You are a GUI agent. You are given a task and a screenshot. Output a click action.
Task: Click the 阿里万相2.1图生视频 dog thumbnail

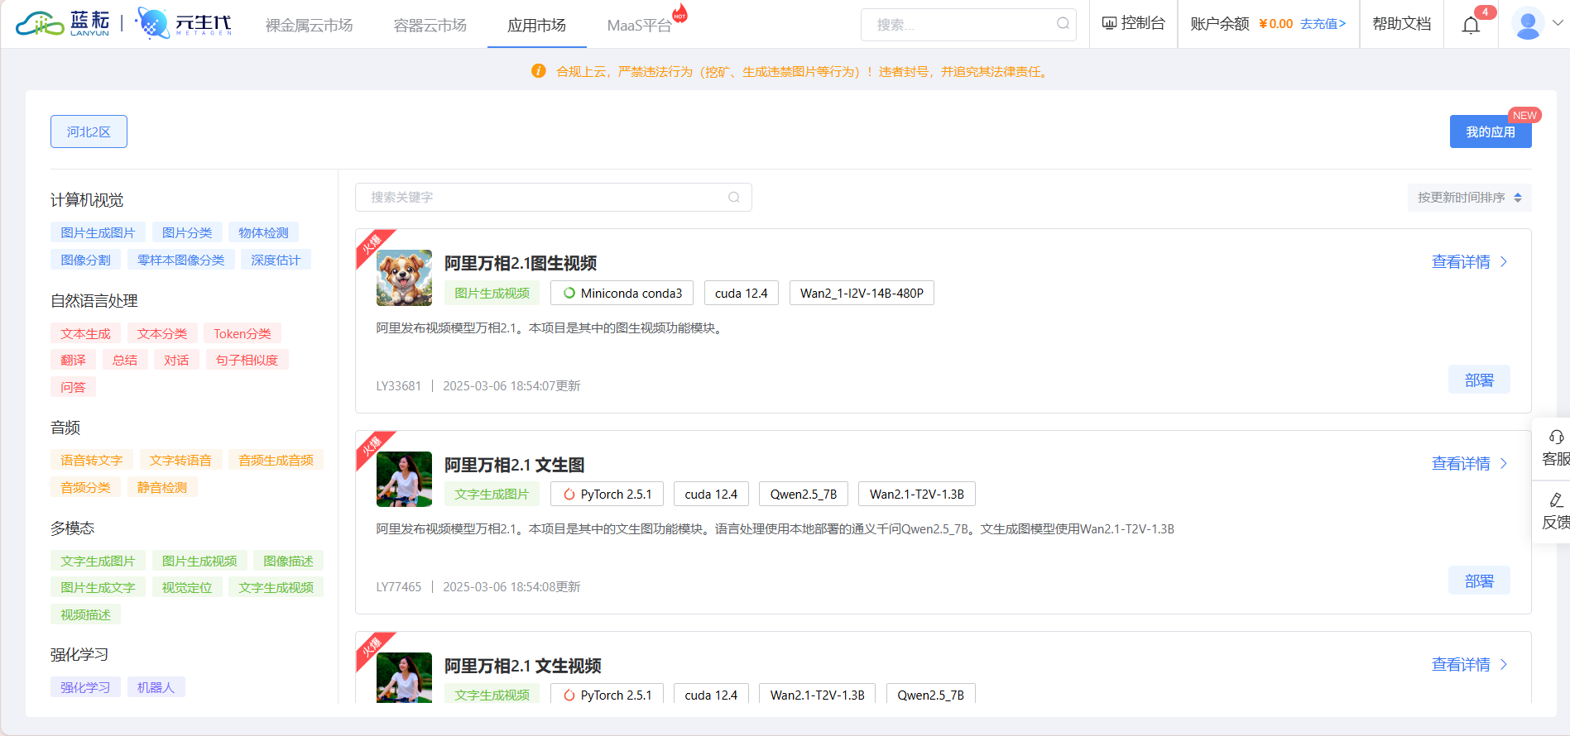point(404,278)
